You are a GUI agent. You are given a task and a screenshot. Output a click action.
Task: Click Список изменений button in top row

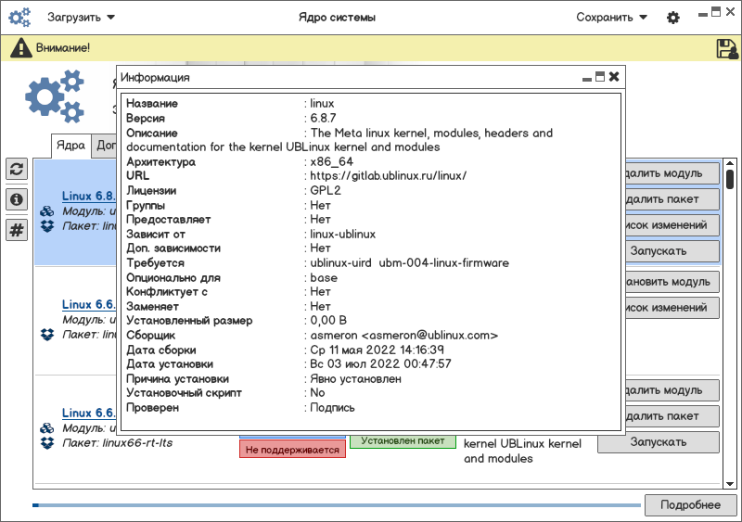point(672,225)
